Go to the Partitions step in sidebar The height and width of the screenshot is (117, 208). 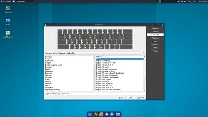click(155, 38)
